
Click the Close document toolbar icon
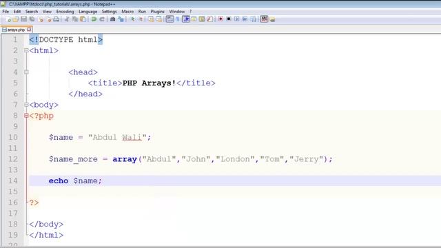[41, 19]
